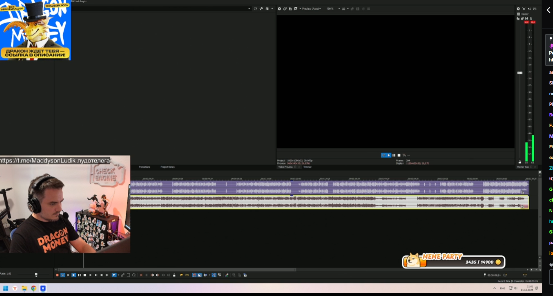Insert a marker with the flag icon
This screenshot has width=553, height=296.
click(181, 275)
